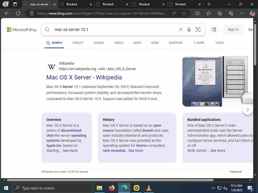258x193 pixels.
Task: Click the Feedback link
Action: (236, 172)
